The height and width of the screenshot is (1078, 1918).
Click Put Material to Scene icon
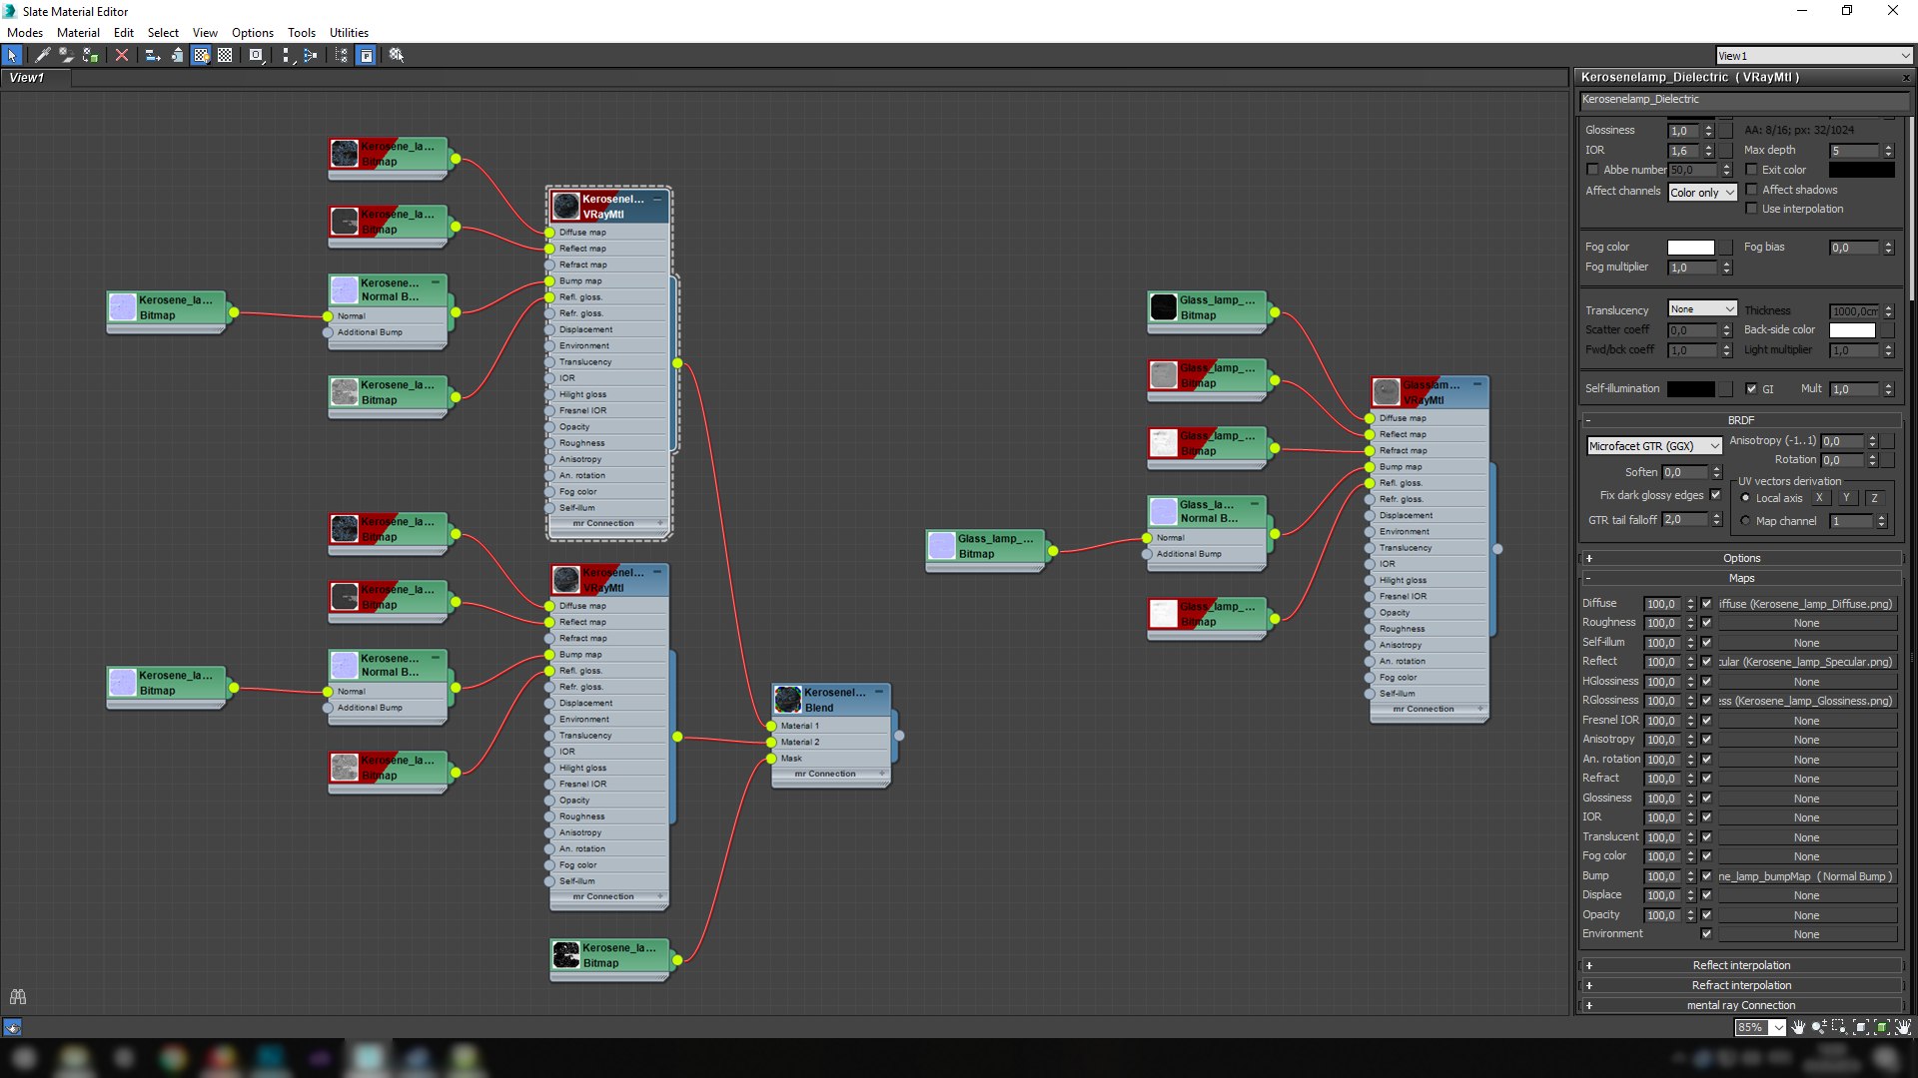66,56
